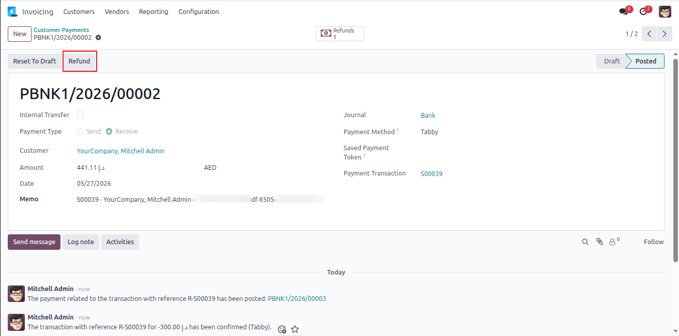Click the Date value 05/27/2026
The height and width of the screenshot is (336, 679).
tap(94, 184)
